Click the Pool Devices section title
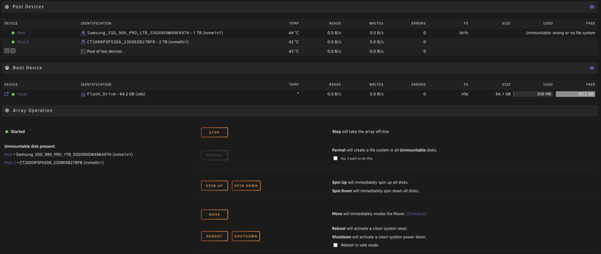The width and height of the screenshot is (601, 254). (28, 7)
